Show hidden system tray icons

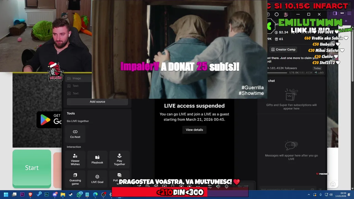309,195
